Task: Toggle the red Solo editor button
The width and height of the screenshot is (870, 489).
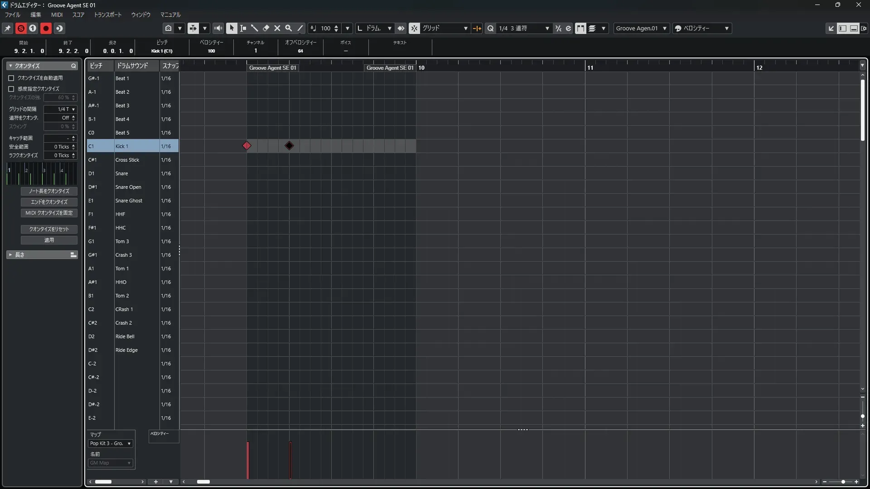Action: [x=21, y=28]
